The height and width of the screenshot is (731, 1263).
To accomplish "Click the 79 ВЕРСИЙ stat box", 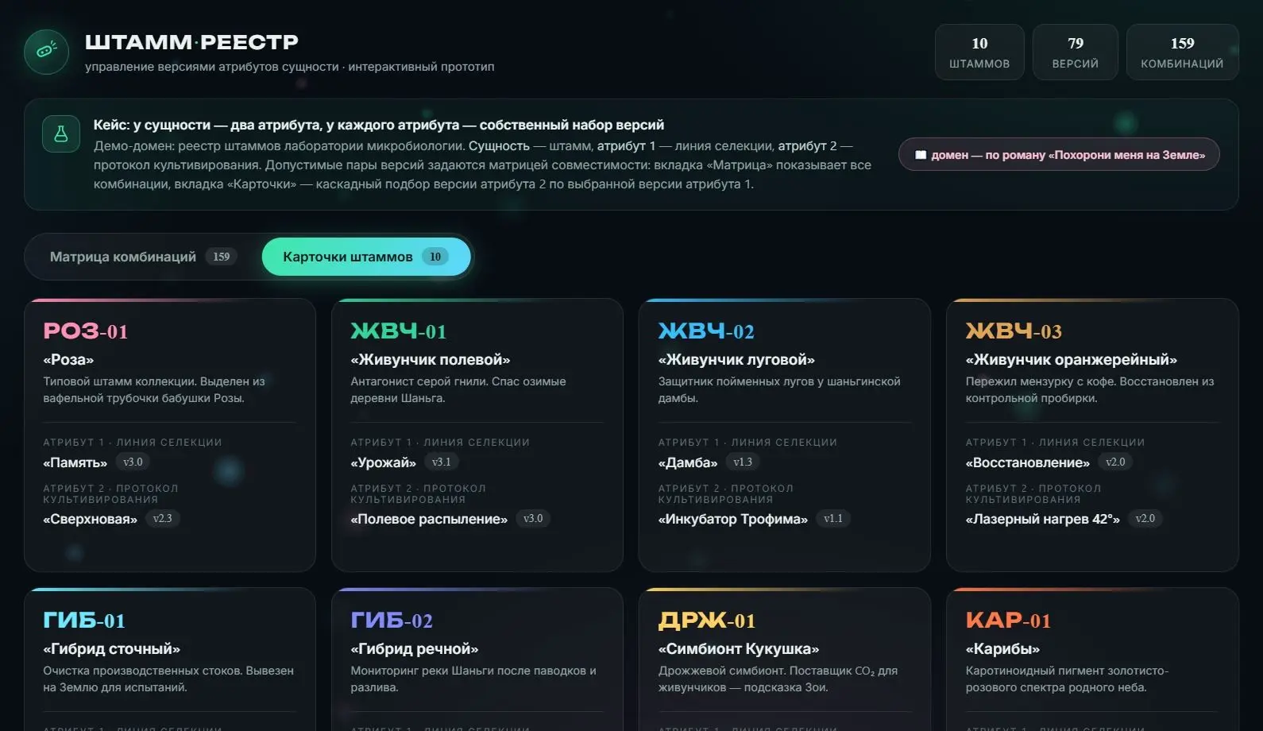I will 1076,52.
